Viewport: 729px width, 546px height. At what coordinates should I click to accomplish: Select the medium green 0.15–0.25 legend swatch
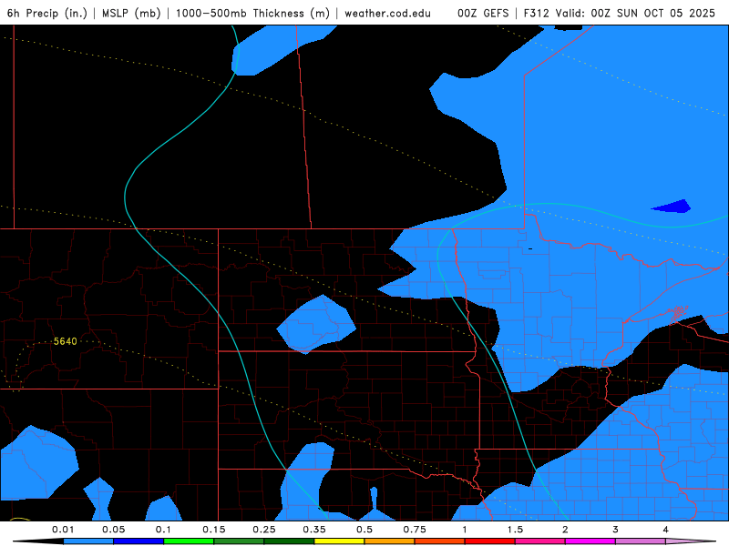[x=239, y=541]
